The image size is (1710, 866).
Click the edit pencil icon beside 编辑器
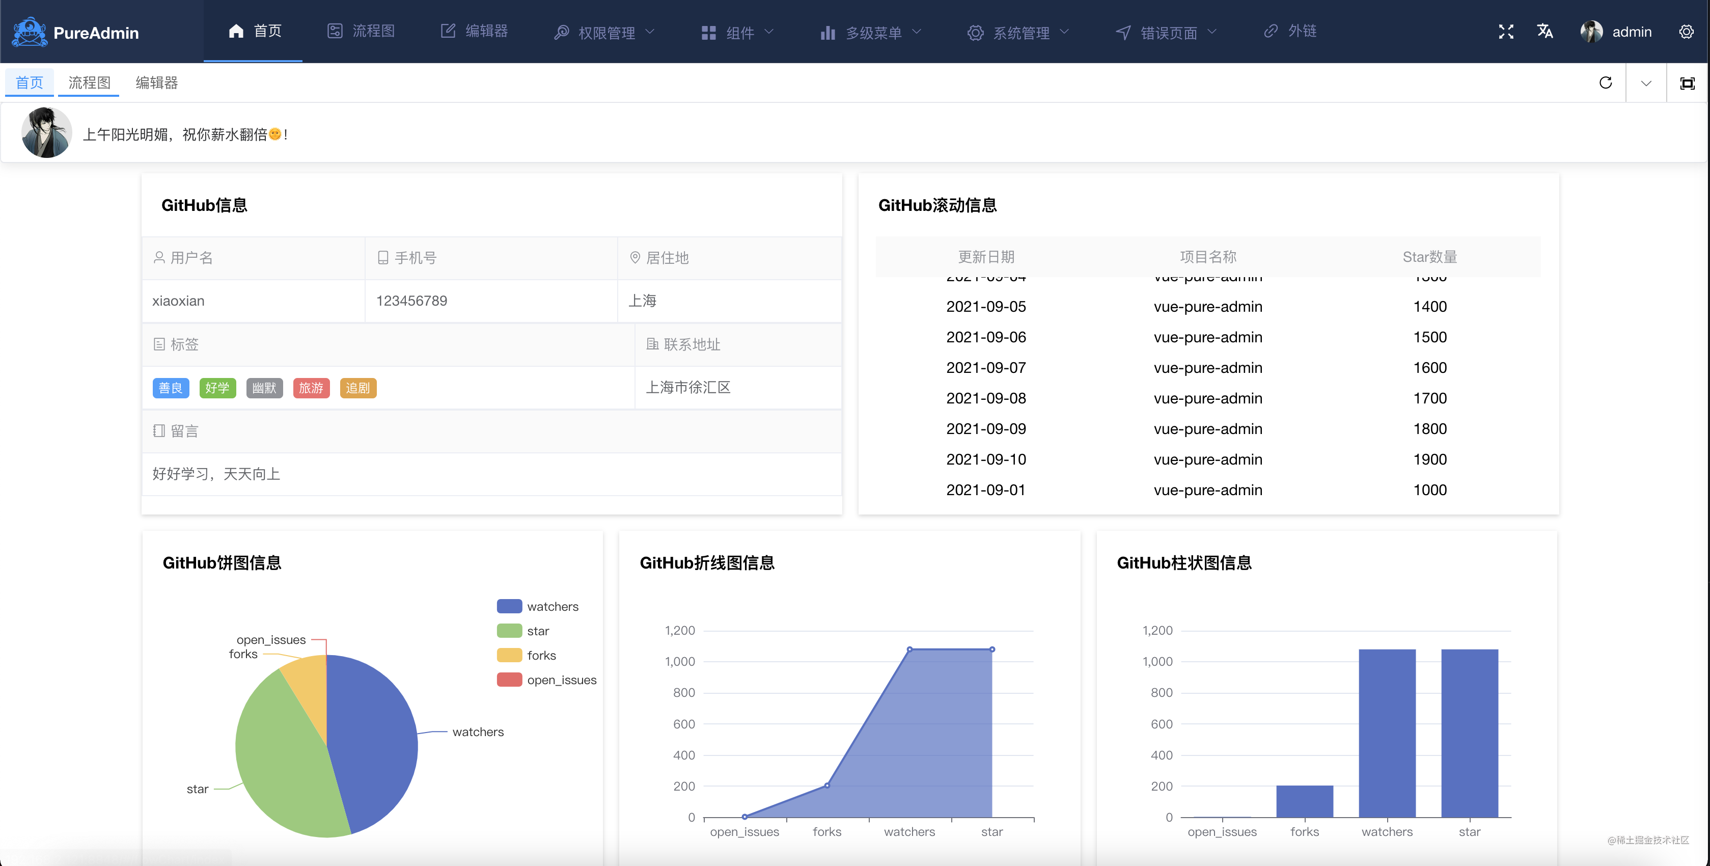[x=448, y=31]
